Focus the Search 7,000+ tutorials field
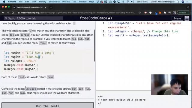 click(33, 18)
